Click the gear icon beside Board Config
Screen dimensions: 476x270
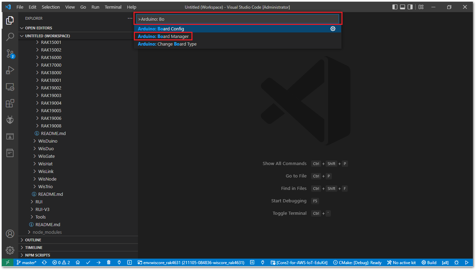tap(333, 29)
